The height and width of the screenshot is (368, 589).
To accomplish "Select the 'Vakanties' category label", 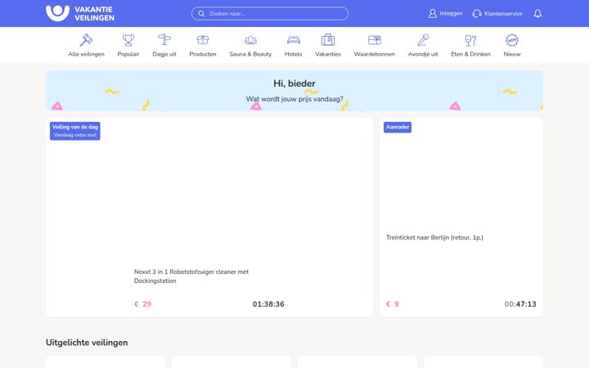I will pos(328,54).
